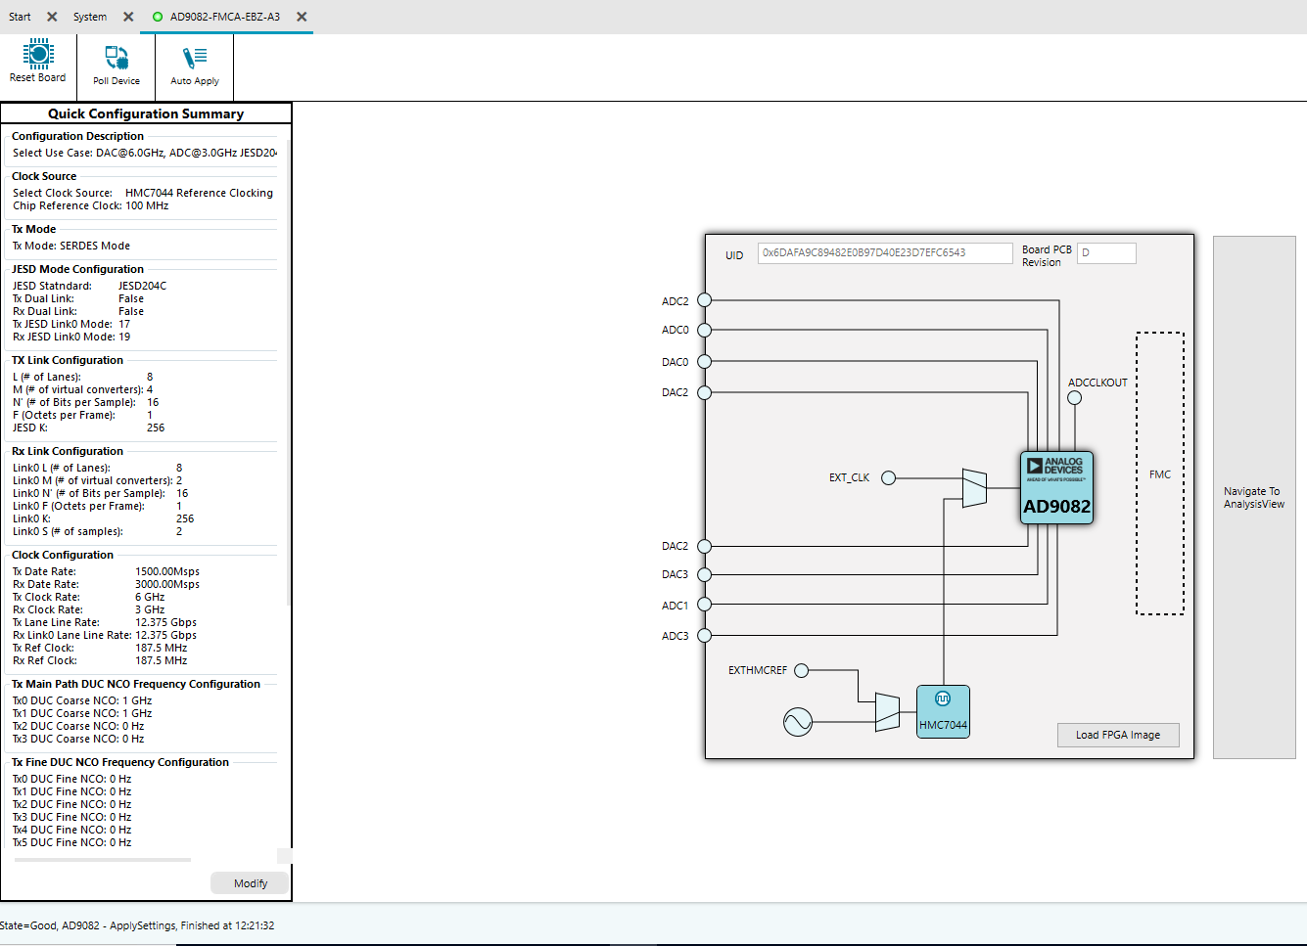Select the AD9082 chip block
This screenshot has width=1307, height=946.
click(1056, 487)
